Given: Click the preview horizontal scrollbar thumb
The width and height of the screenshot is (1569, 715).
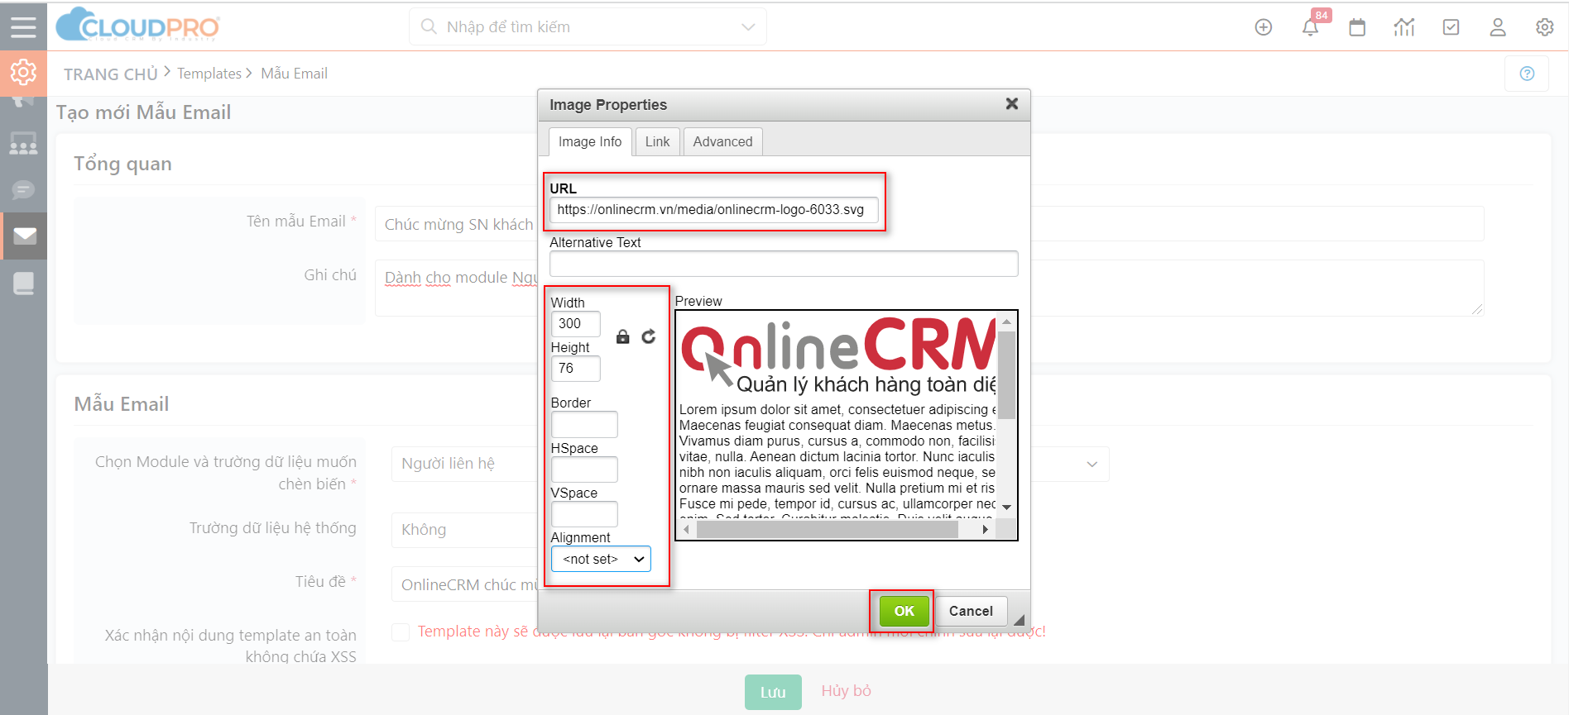Looking at the screenshot, I should [827, 529].
